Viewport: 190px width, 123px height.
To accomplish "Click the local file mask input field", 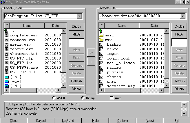I will [76, 42].
